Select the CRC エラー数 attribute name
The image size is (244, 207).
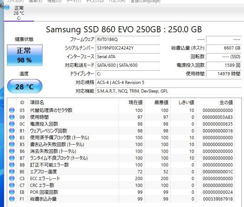coord(42,185)
